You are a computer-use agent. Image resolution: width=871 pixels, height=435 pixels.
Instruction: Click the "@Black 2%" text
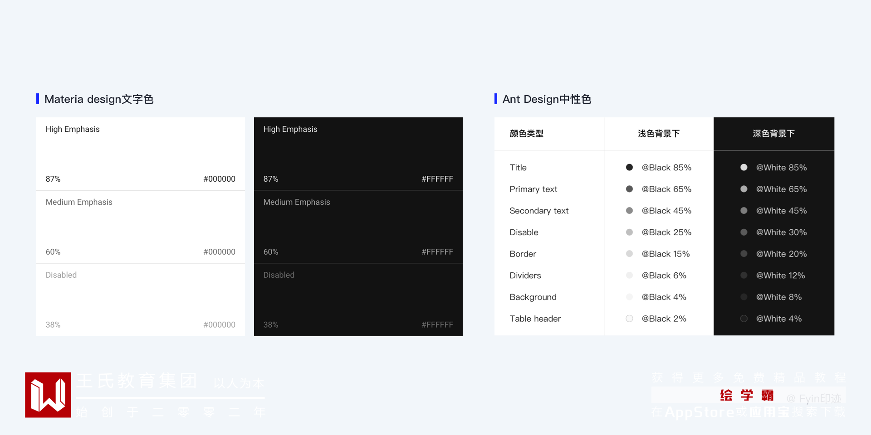click(664, 319)
